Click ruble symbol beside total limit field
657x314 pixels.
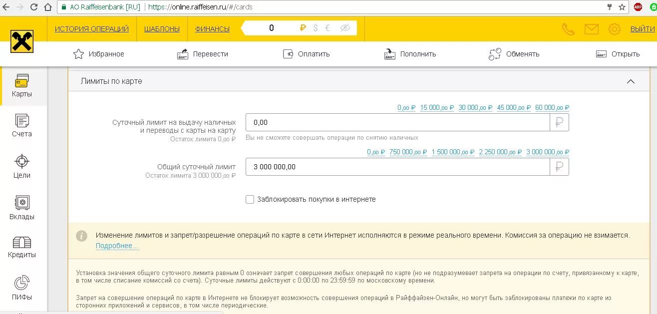tap(560, 167)
